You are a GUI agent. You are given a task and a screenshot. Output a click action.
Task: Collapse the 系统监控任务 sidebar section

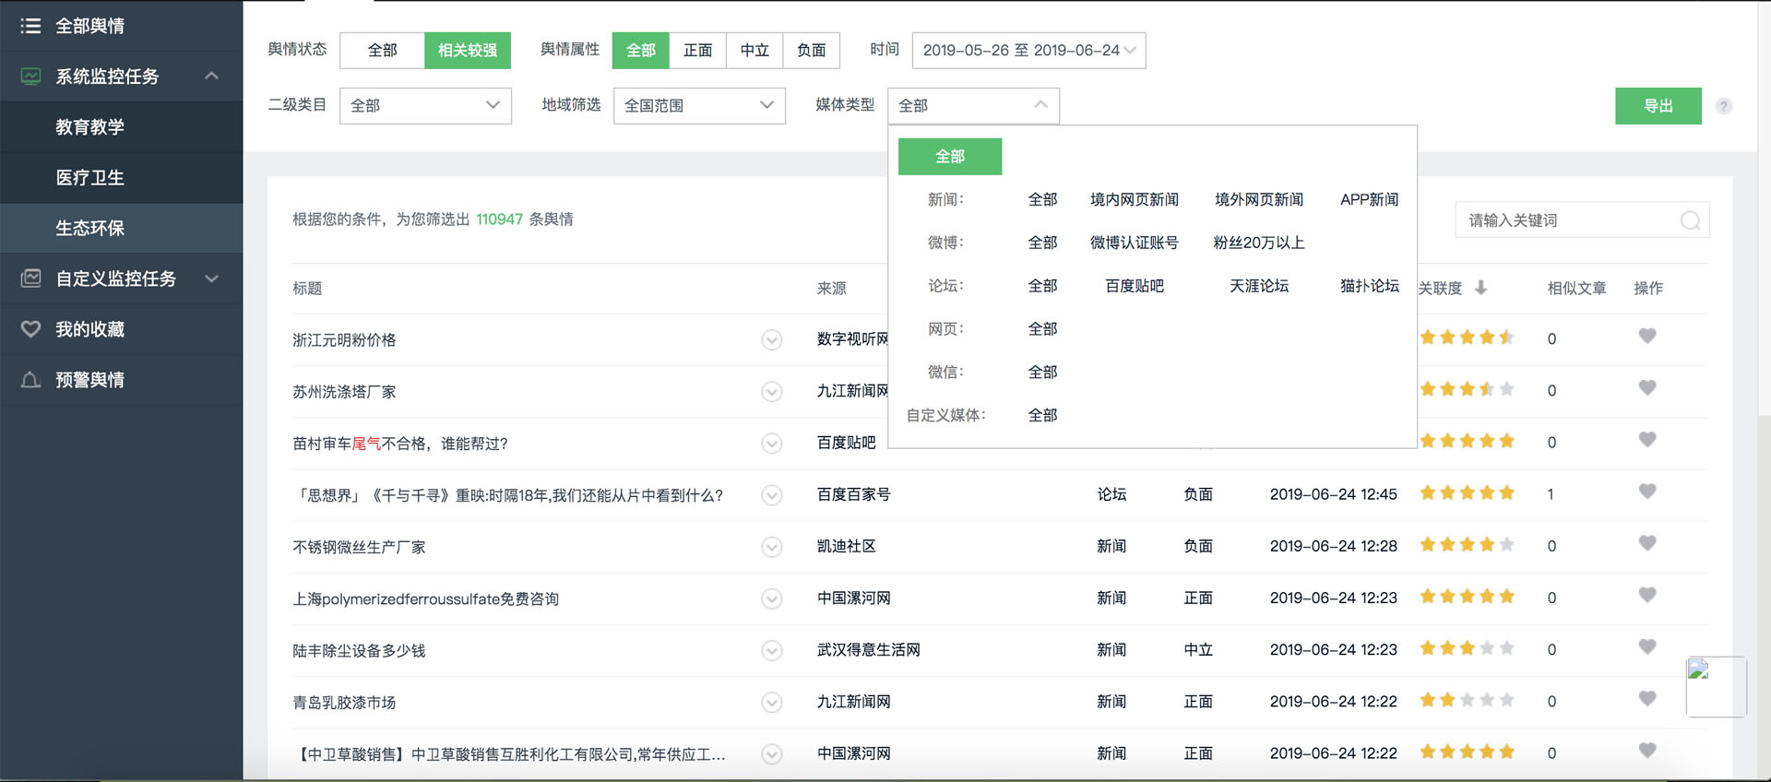pos(211,77)
